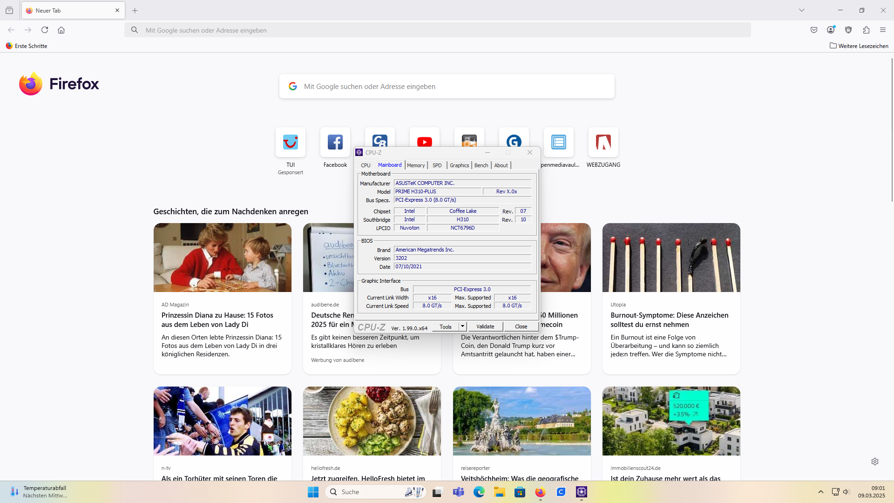This screenshot has width=894, height=503.
Task: Expand the CPU-Z Tools dropdown arrow
Action: click(x=462, y=326)
